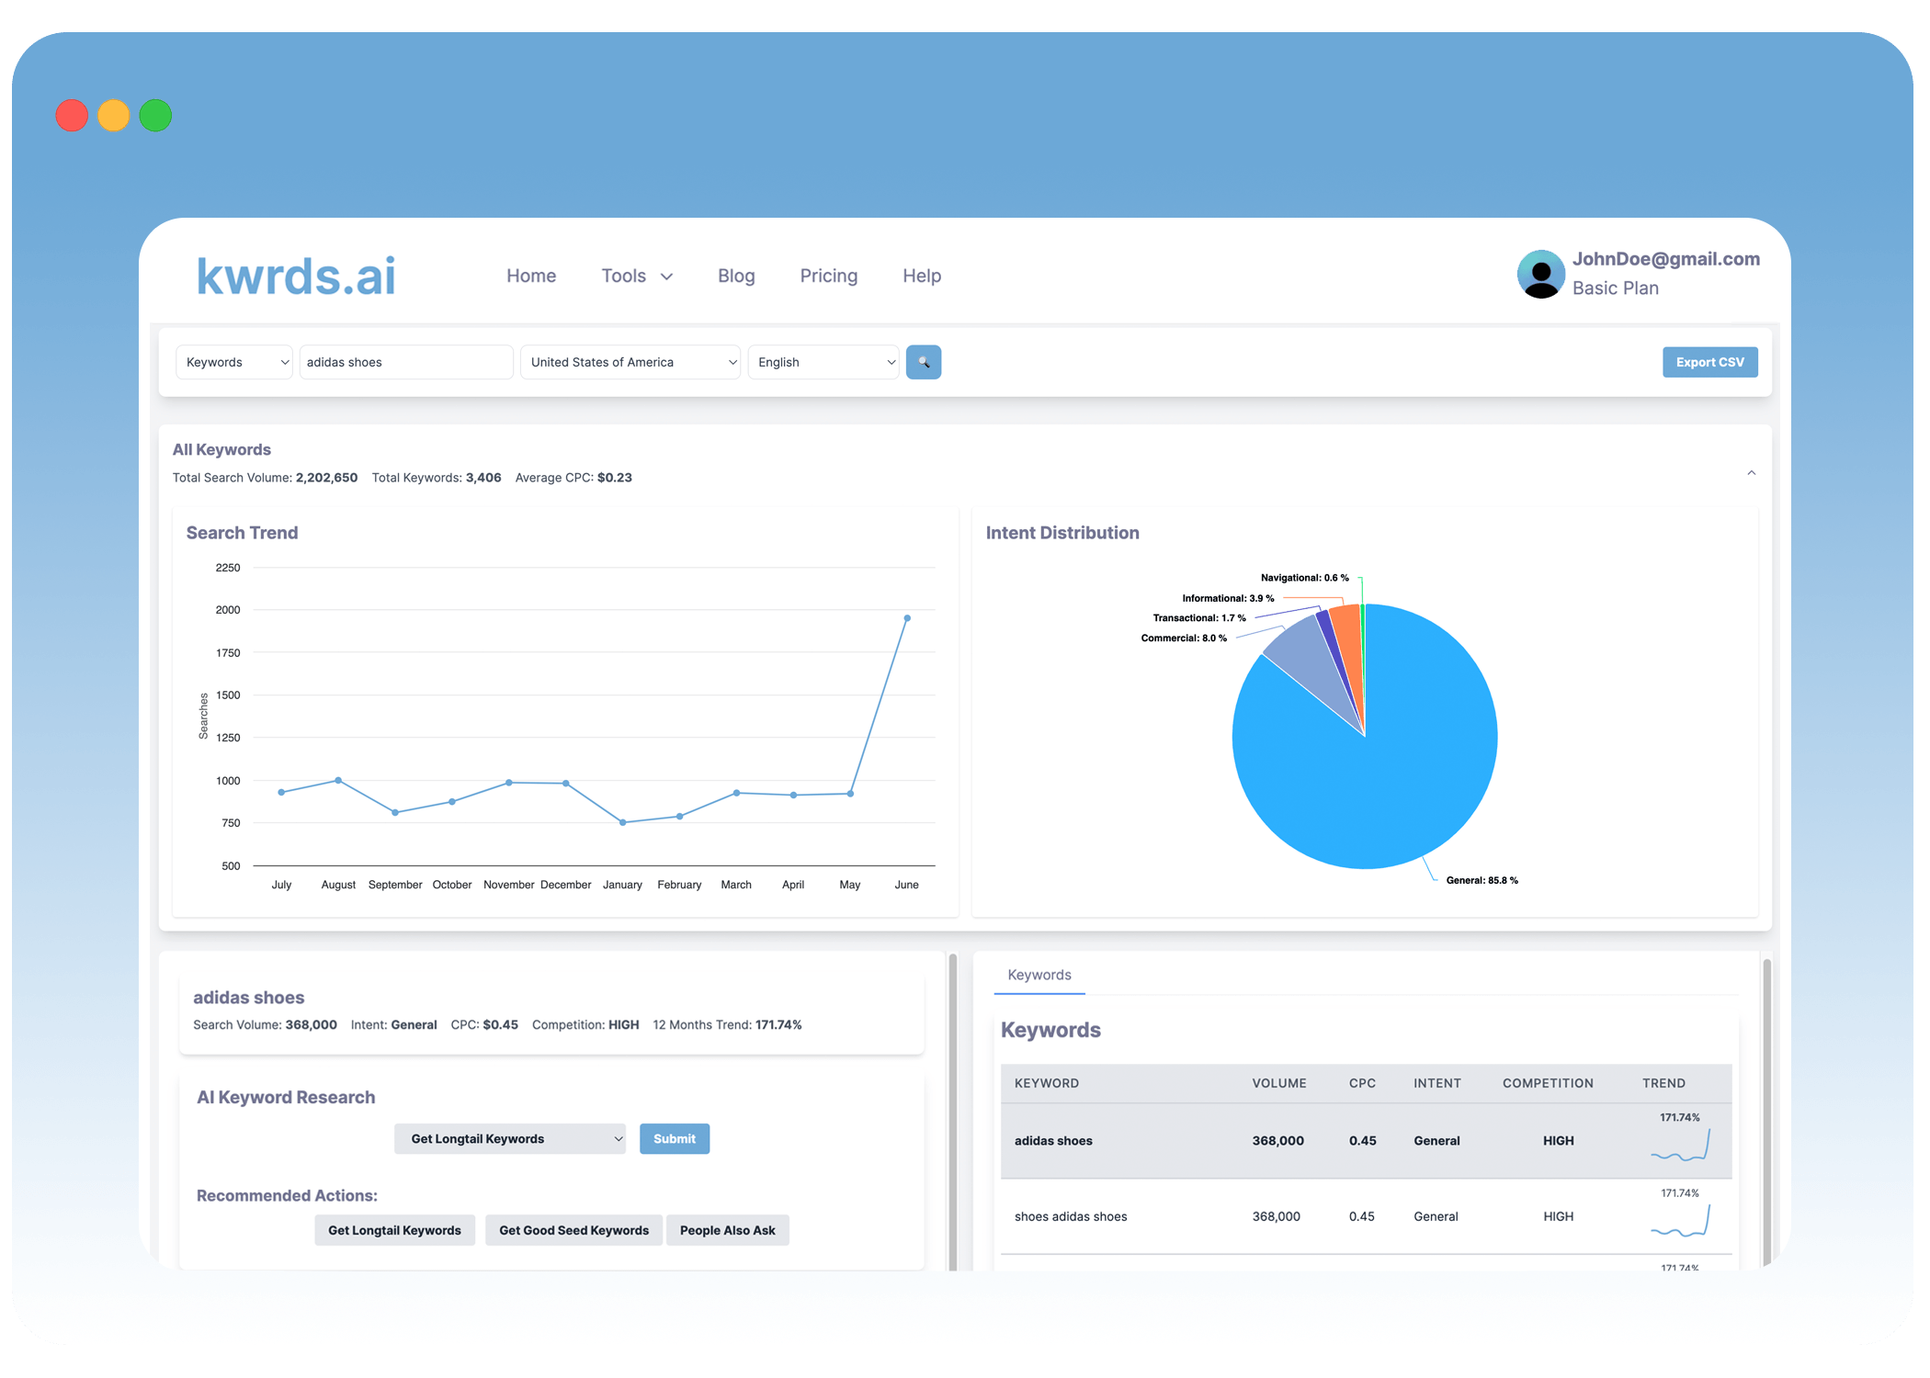Switch to the Keywords tab

[1039, 975]
